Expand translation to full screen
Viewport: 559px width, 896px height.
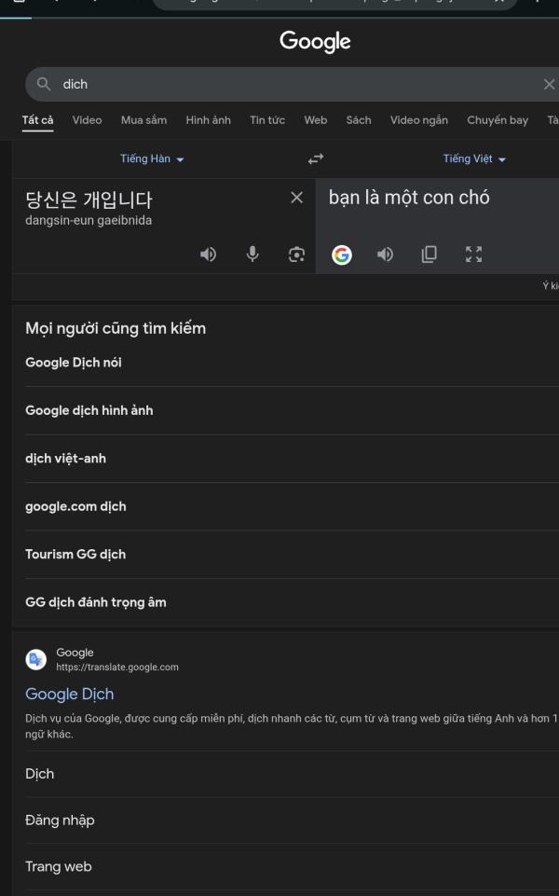click(x=473, y=255)
